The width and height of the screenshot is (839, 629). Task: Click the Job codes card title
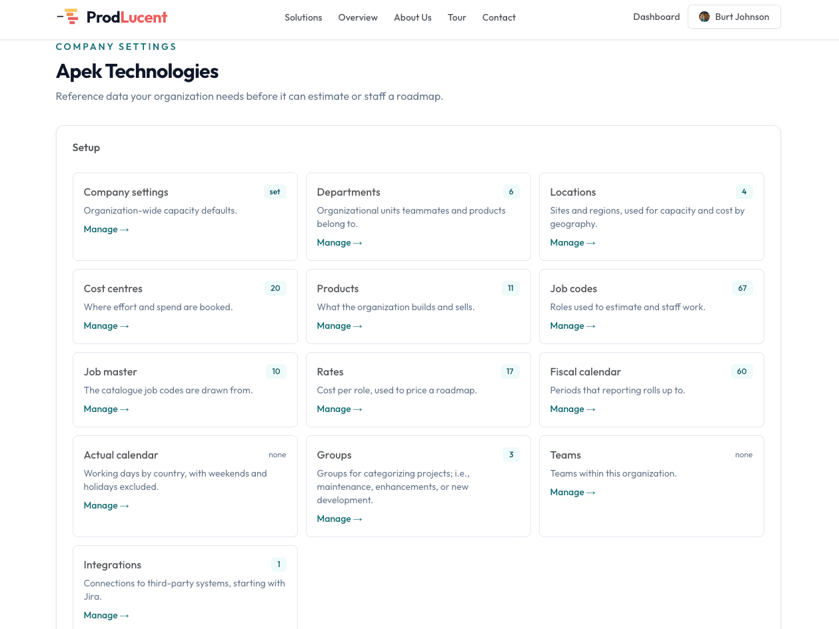coord(574,288)
